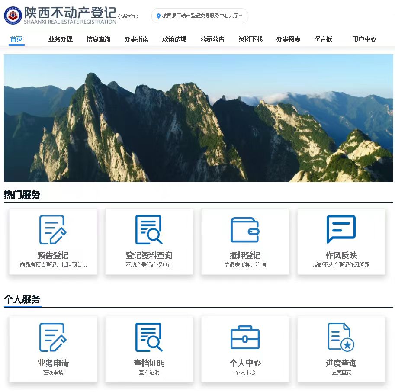This screenshot has width=395, height=392.
Task: Open 登记资料查询 magnifier document icon
Action: tap(149, 230)
